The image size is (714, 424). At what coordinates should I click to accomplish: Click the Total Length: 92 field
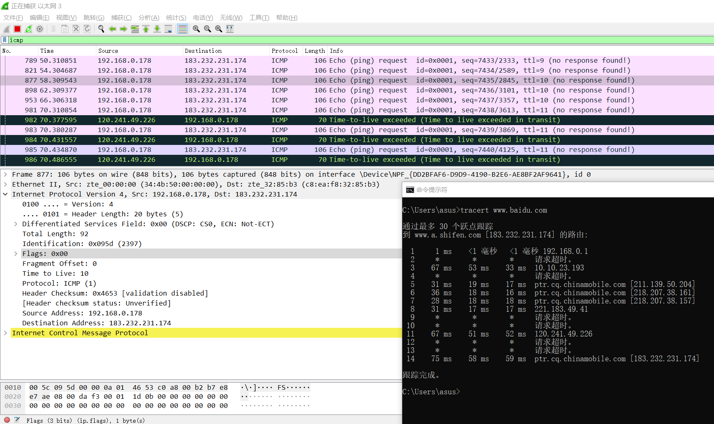55,234
